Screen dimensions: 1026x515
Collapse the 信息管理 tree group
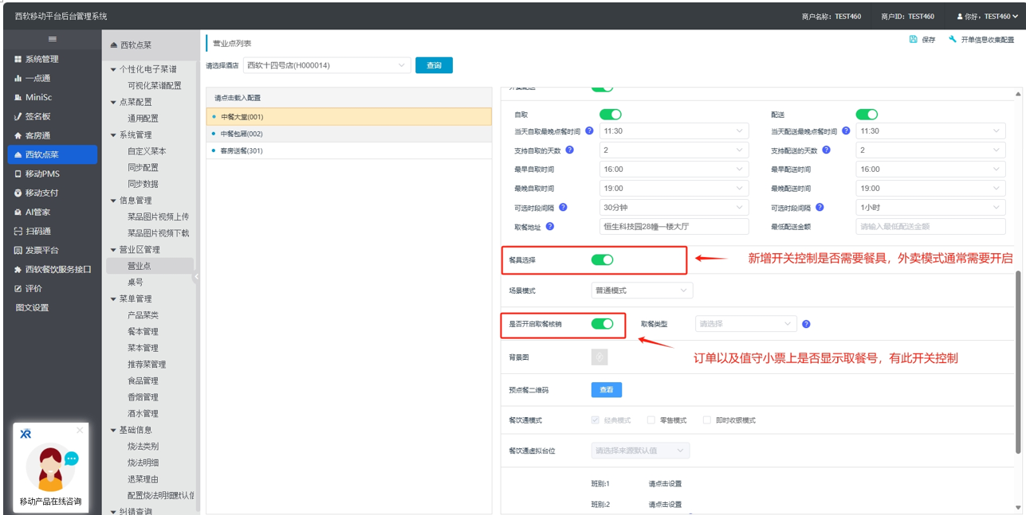(x=113, y=201)
